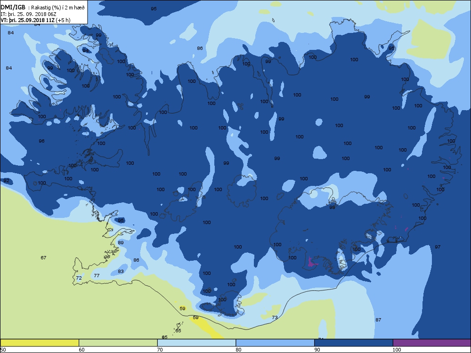The image size is (471, 353).
Task: Click the humidity value 92 at the west edge
Action: pyautogui.click(x=6, y=181)
